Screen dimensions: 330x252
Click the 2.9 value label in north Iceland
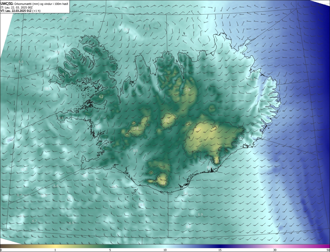pyautogui.click(x=188, y=90)
